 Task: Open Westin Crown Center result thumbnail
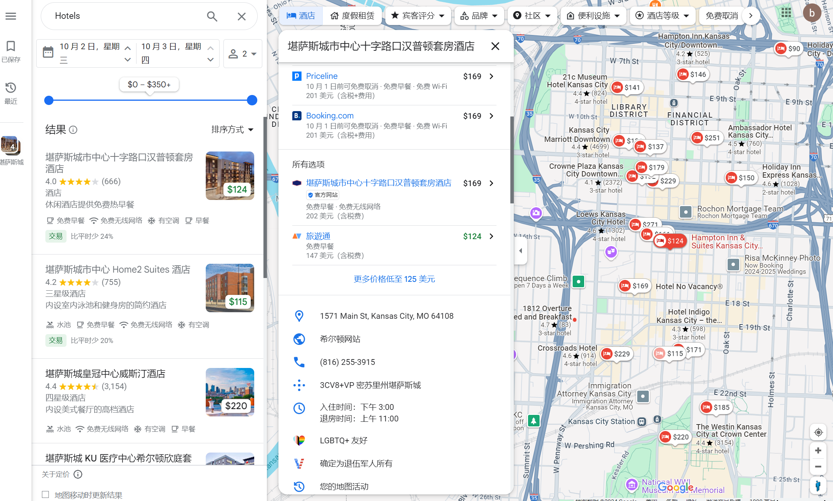(230, 392)
